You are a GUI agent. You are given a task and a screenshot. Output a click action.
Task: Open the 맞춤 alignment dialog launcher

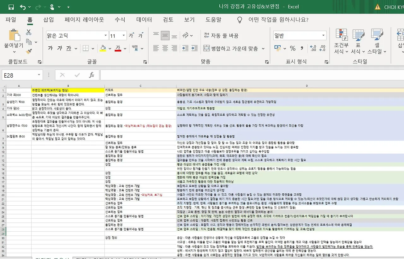[267, 62]
